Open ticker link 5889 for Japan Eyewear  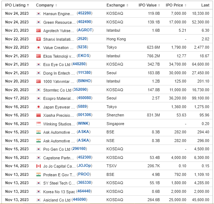point(82,106)
